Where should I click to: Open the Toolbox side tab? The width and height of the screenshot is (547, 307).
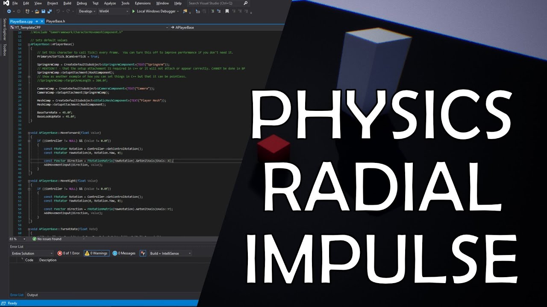pyautogui.click(x=5, y=50)
